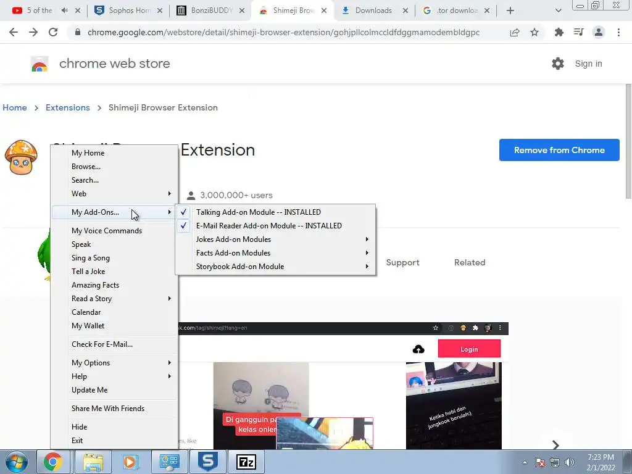Image resolution: width=632 pixels, height=474 pixels.
Task: Click the 3,000,000+ users text
Action: pyautogui.click(x=236, y=196)
